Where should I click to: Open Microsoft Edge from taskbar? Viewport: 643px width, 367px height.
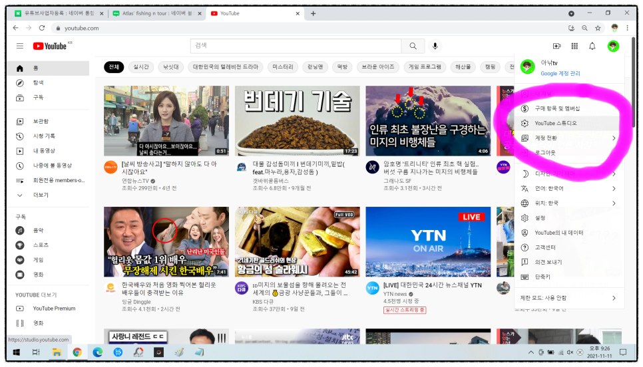coord(98,352)
